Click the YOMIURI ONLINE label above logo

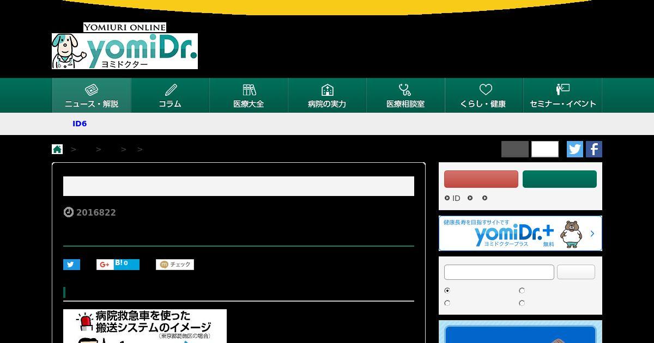[125, 27]
